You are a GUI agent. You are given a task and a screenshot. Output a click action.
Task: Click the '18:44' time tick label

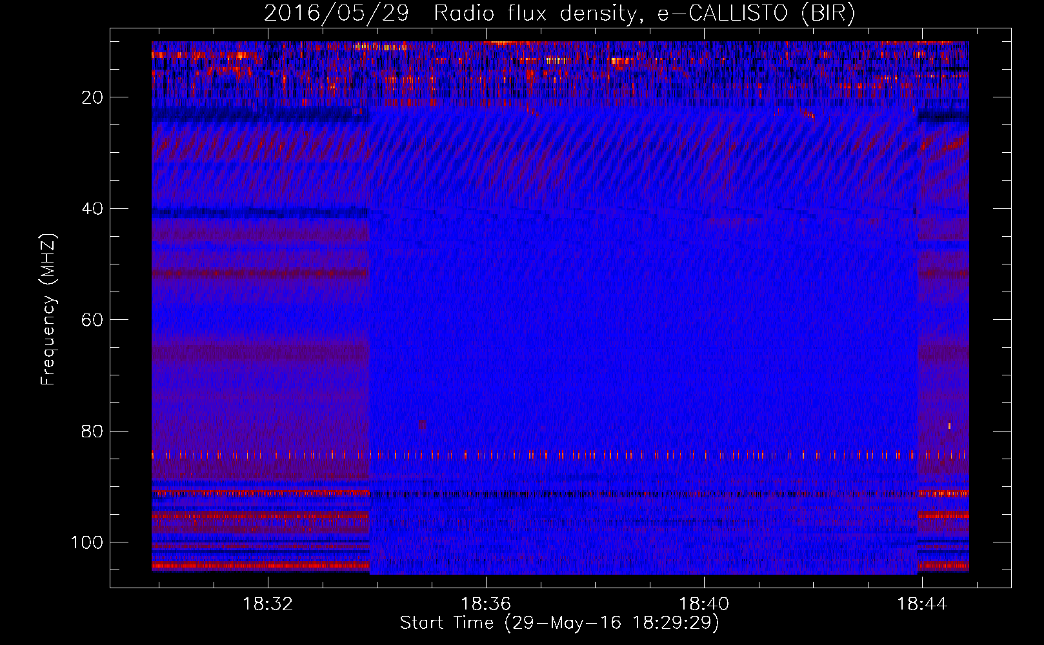922,604
